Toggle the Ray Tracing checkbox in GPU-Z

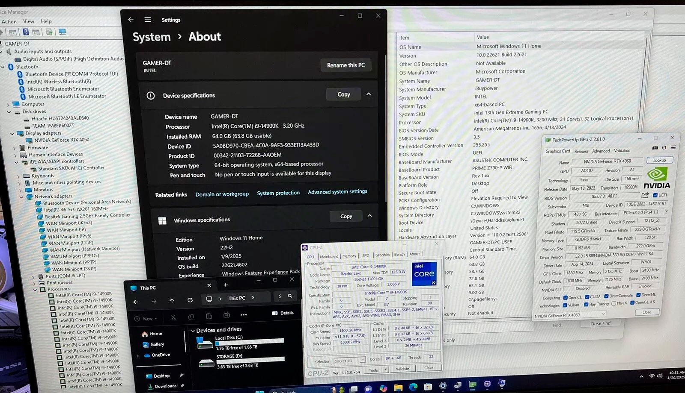click(585, 305)
